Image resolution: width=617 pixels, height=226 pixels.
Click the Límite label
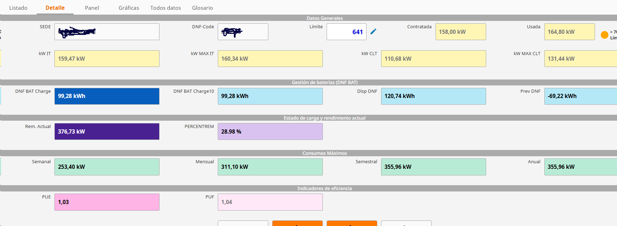[x=316, y=27]
